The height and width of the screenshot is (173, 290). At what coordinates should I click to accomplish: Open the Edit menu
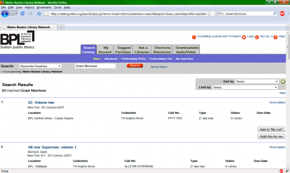(11, 7)
